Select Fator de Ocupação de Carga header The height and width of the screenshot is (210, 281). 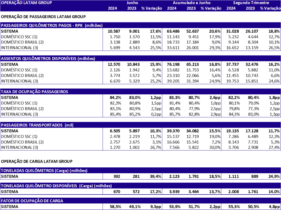pos(32,201)
